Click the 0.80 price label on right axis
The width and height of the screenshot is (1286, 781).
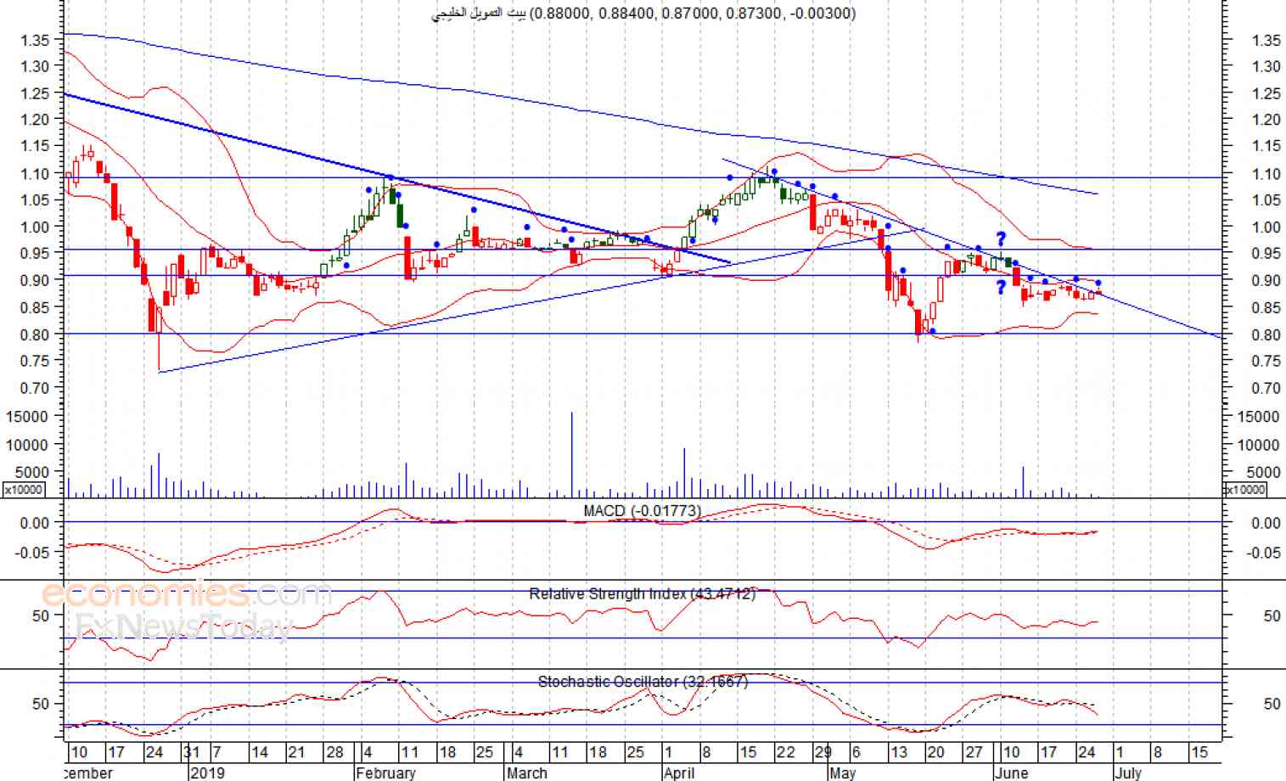(1266, 334)
